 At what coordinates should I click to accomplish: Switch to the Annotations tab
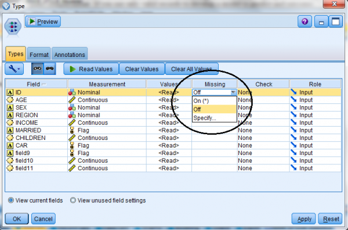[70, 55]
